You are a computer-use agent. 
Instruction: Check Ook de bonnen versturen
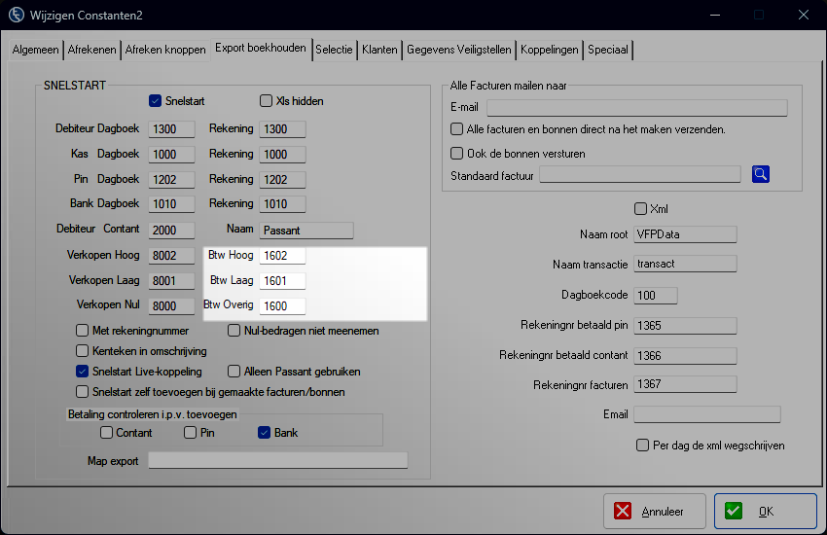point(457,153)
